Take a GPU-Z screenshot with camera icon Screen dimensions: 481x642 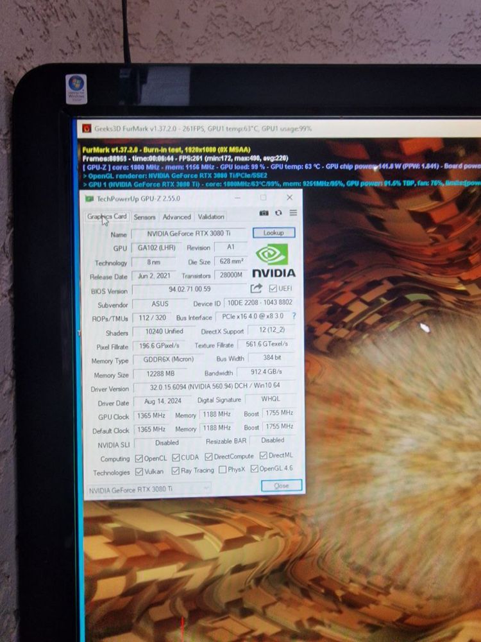[264, 213]
